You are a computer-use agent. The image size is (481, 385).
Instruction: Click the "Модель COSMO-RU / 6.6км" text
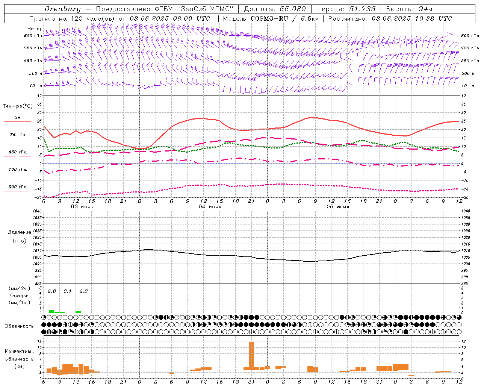[271, 18]
